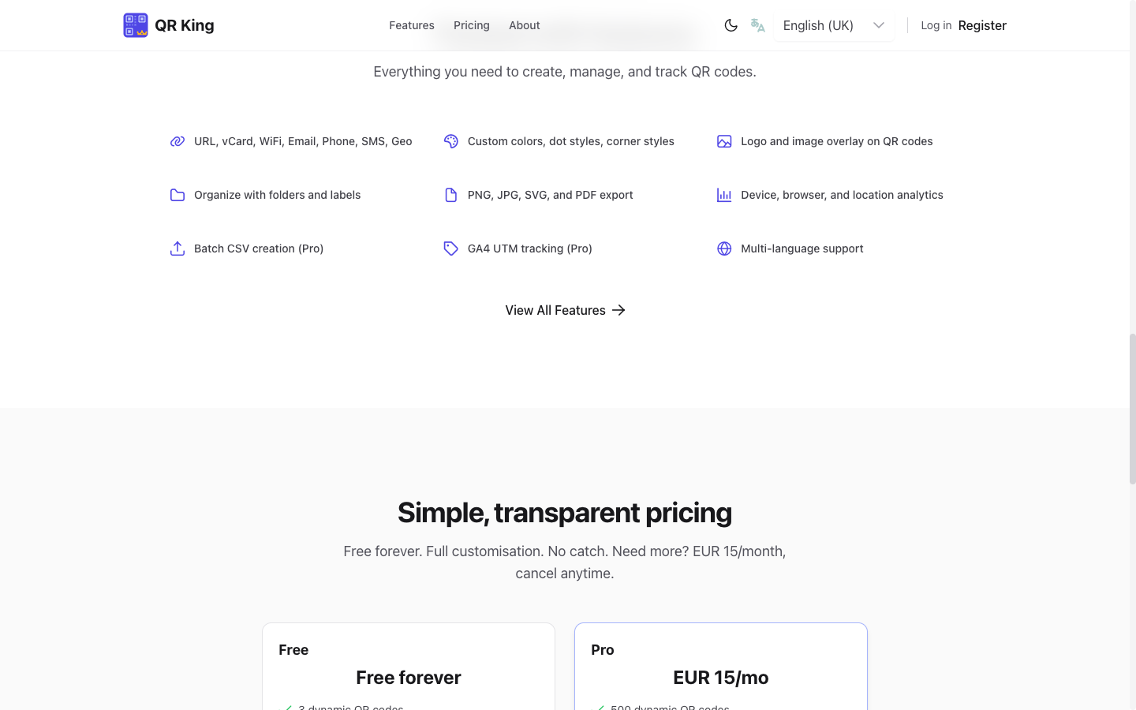The height and width of the screenshot is (710, 1136).
Task: Click the link icon beside URL, vCard, WiFi
Action: coord(177,141)
